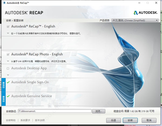Click the 安装 install button

[x=130, y=120]
